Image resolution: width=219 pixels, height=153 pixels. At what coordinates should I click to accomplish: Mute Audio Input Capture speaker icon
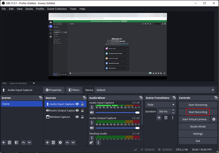(92, 112)
